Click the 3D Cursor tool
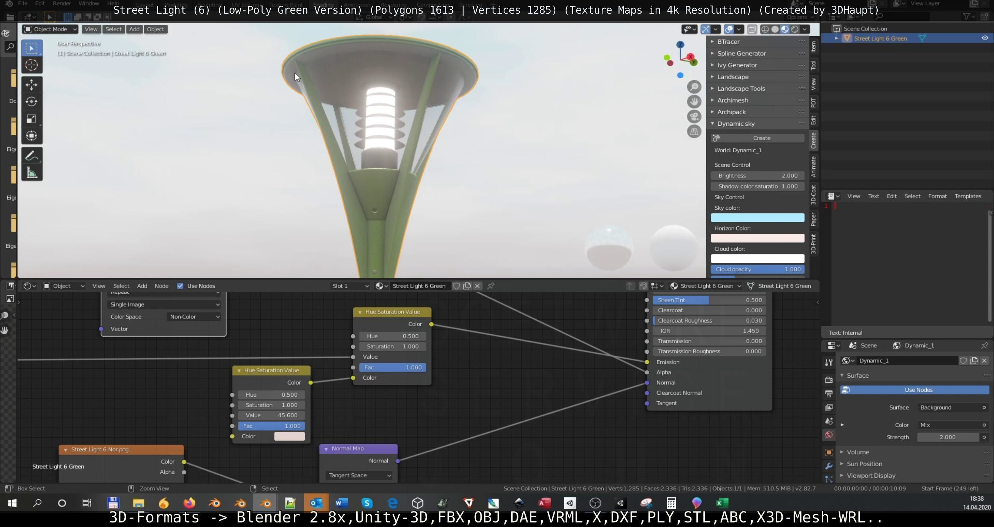The image size is (994, 527). tap(32, 65)
